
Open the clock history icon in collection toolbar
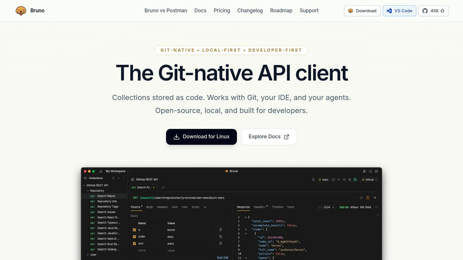[333, 180]
